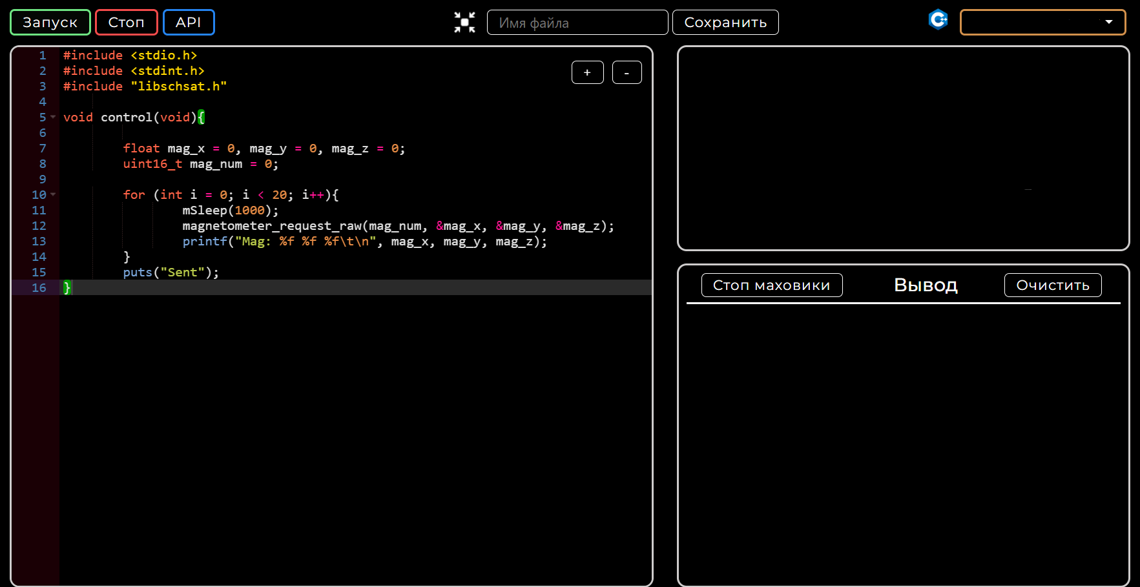Click the Запуск run button
Screen dimensions: 1140x587
point(50,23)
